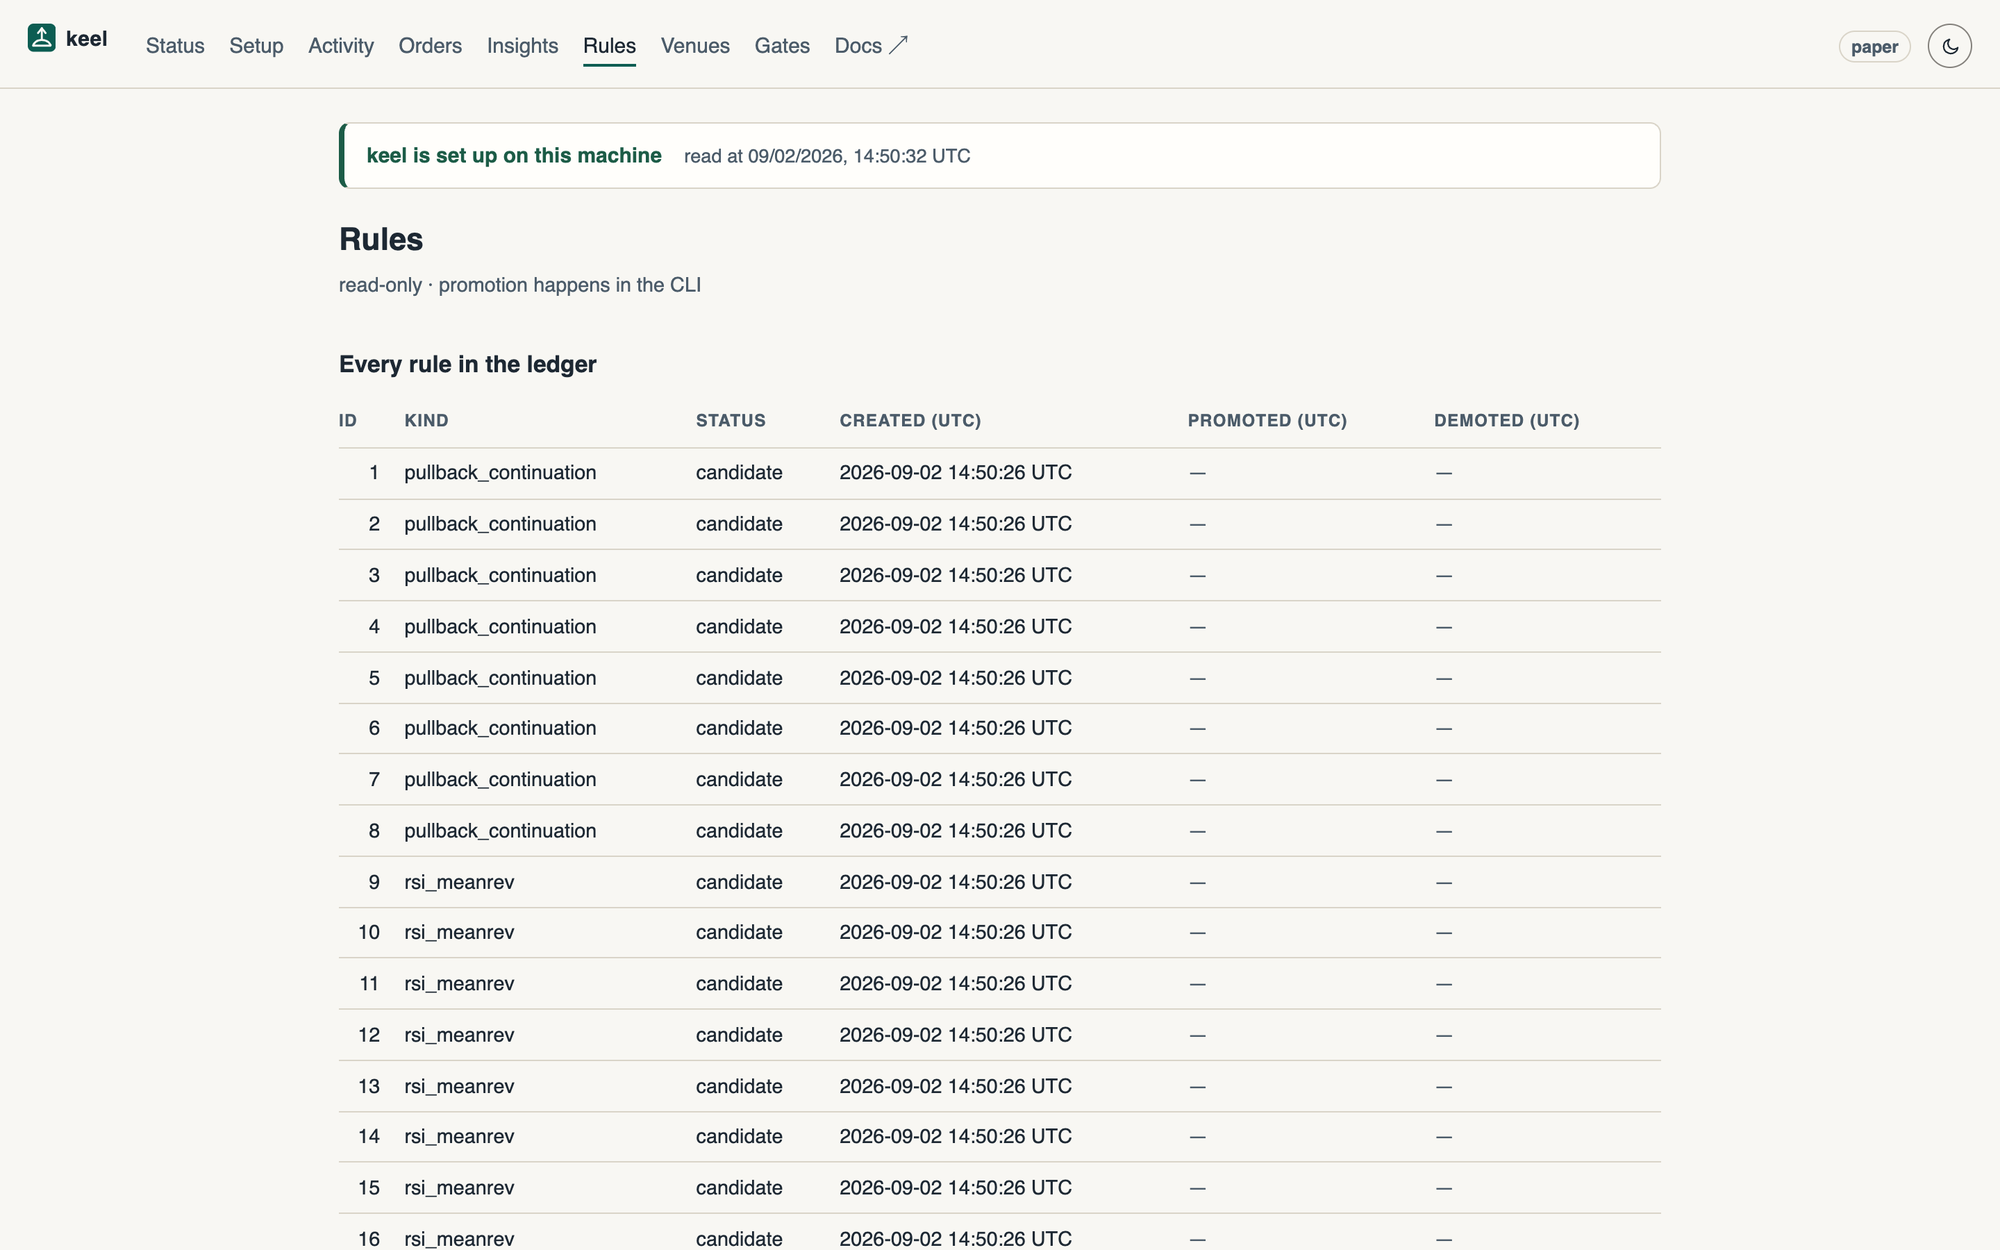Go to the Activity tab

tap(340, 47)
